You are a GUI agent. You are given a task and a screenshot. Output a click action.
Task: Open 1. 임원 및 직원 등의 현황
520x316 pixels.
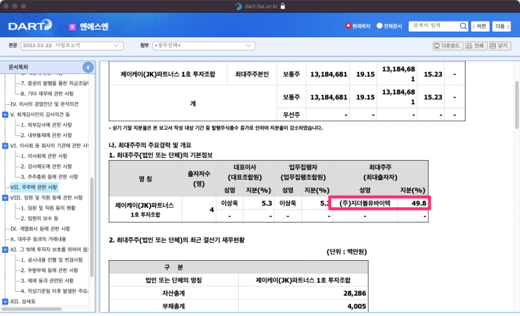(x=48, y=208)
